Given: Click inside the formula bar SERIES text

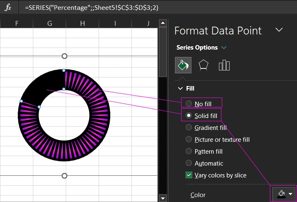Looking at the screenshot, I should [x=91, y=7].
